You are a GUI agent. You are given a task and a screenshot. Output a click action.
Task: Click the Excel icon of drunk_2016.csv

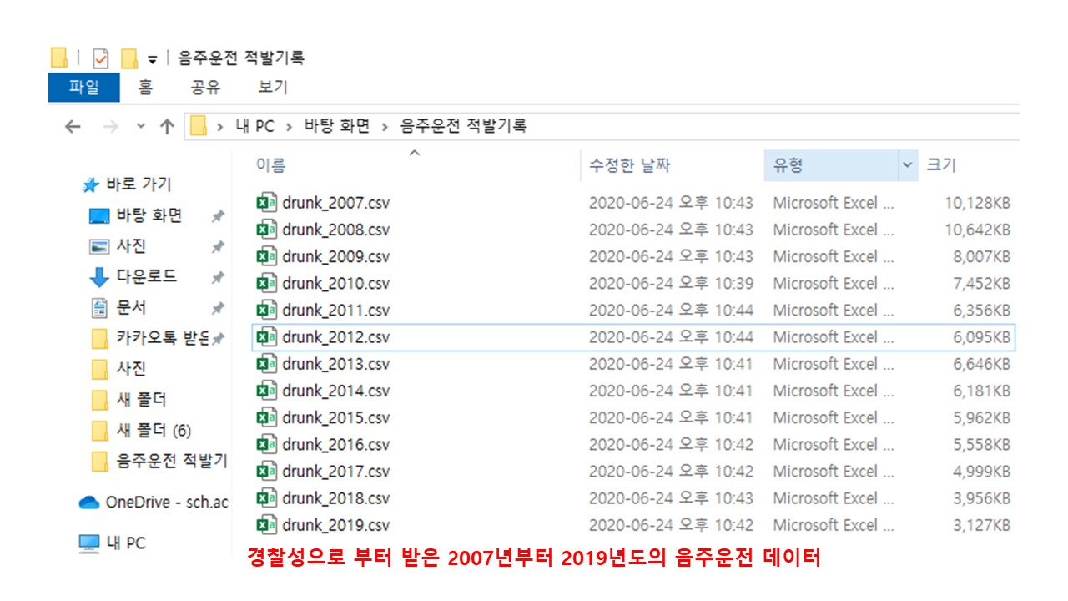(x=266, y=443)
